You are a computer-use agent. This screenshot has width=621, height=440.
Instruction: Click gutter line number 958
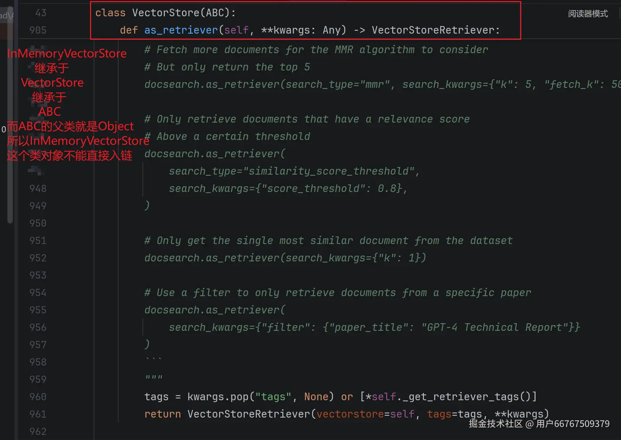38,362
